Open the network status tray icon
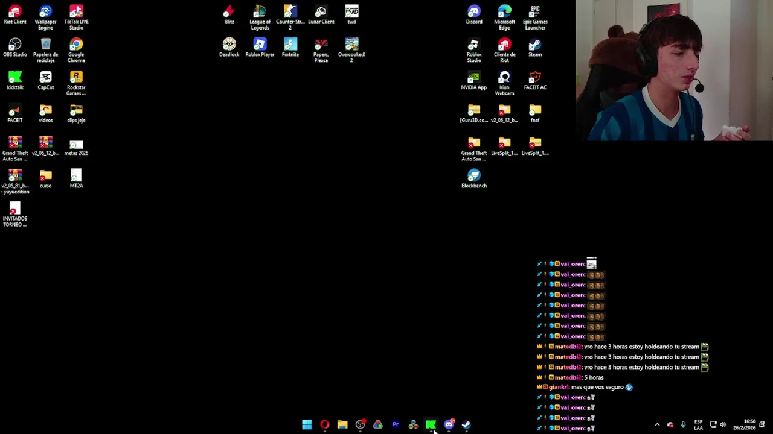 click(x=713, y=424)
